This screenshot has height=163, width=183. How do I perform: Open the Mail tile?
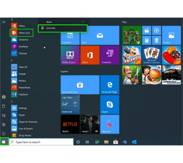click(x=100, y=35)
